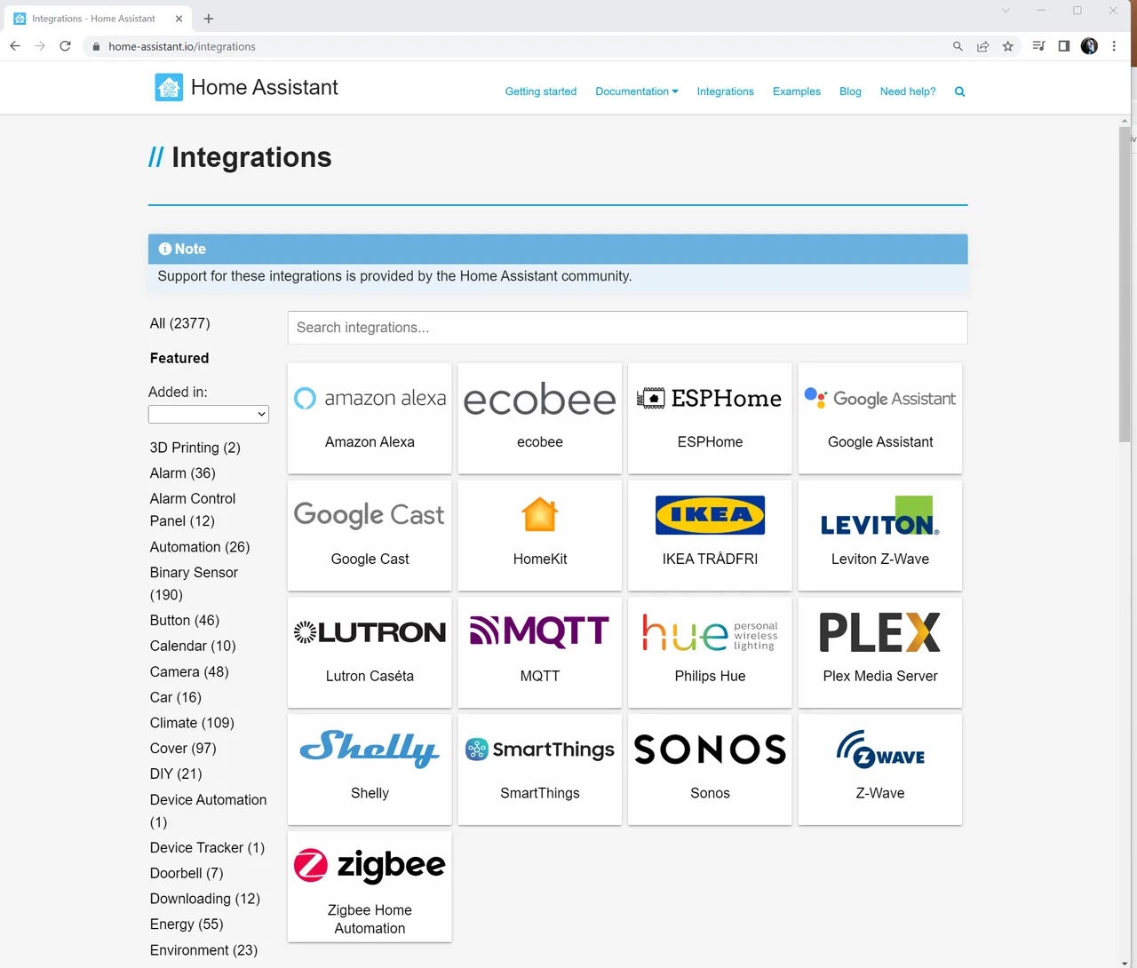1137x968 pixels.
Task: Open the HomeKit integration card
Action: point(540,536)
